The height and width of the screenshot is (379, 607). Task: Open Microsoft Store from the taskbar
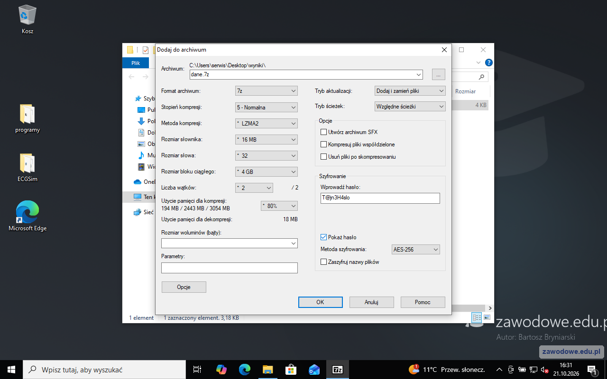tap(291, 370)
